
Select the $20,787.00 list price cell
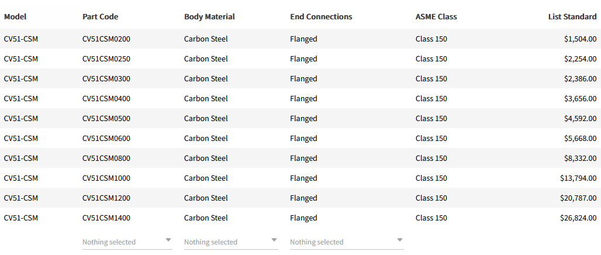578,198
